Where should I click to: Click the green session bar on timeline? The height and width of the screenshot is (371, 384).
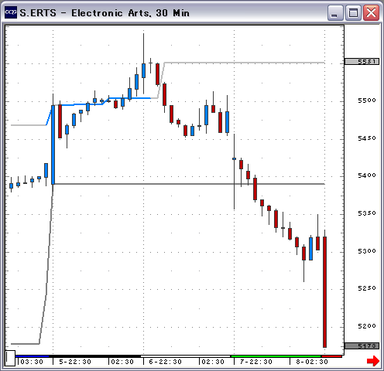coord(276,356)
